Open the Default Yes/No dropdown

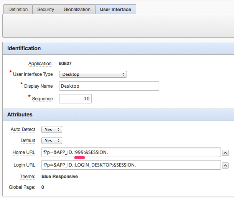[51, 141]
